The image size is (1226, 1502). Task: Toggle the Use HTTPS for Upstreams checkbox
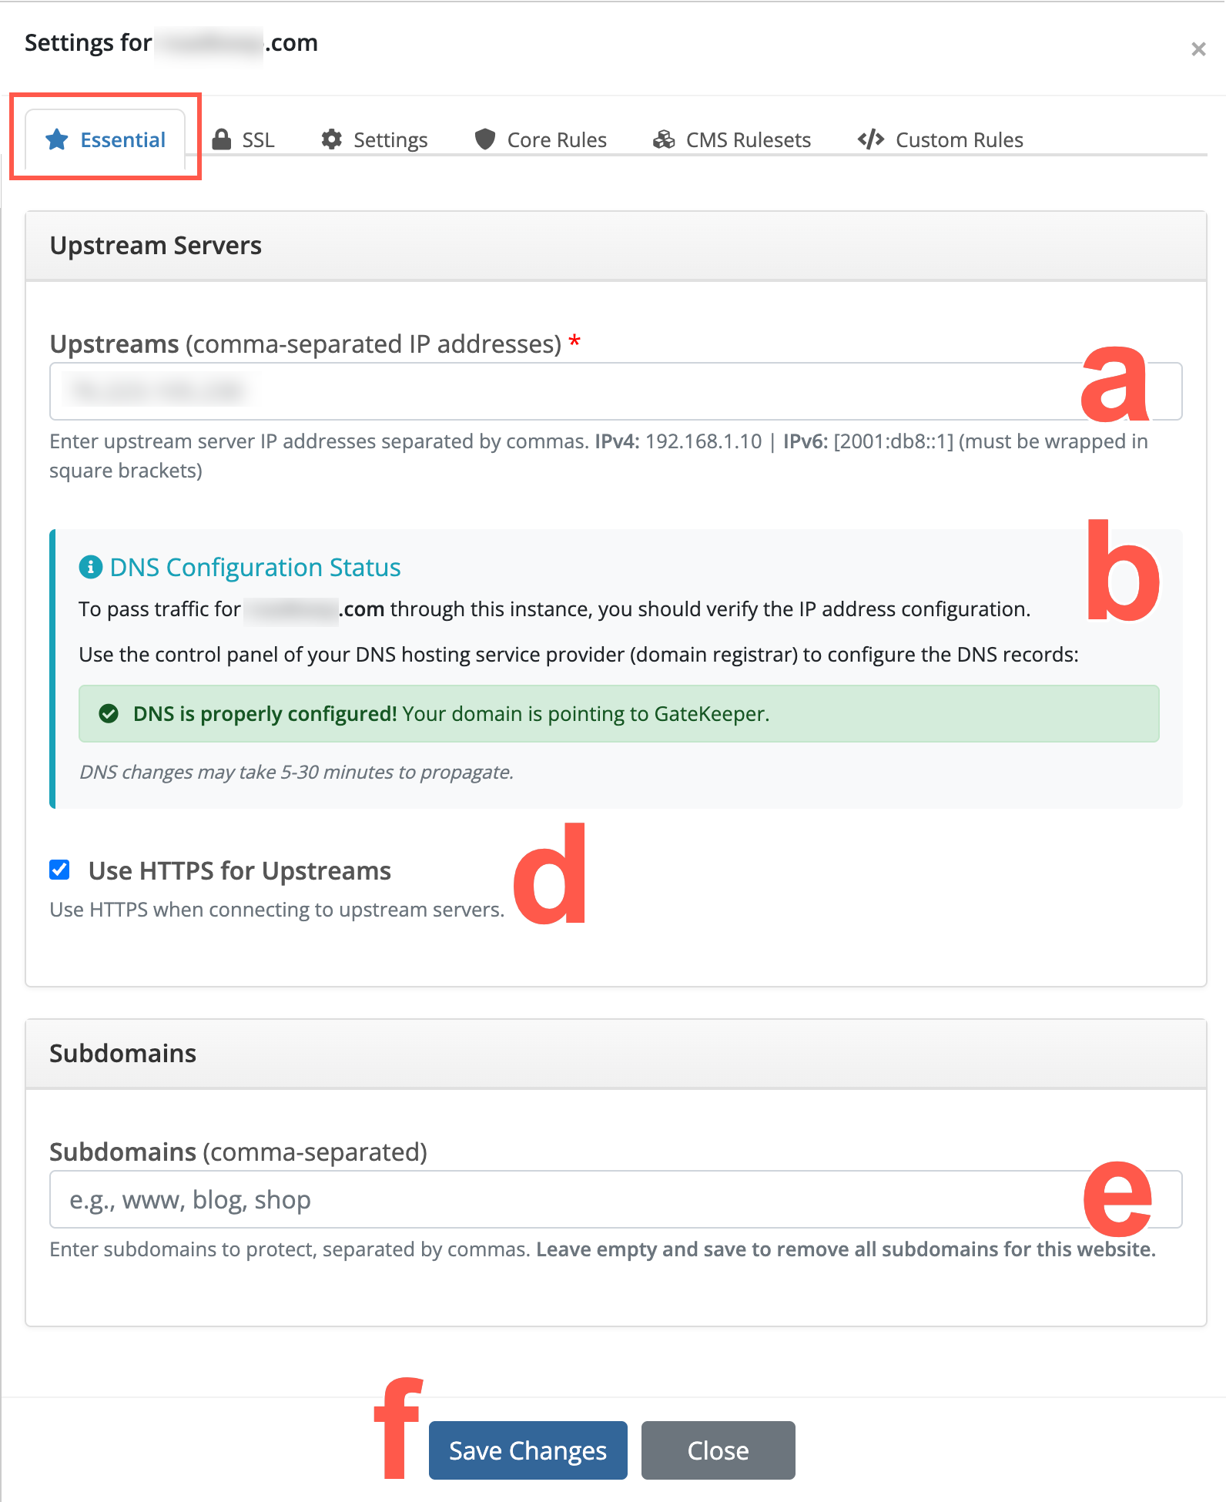click(59, 870)
